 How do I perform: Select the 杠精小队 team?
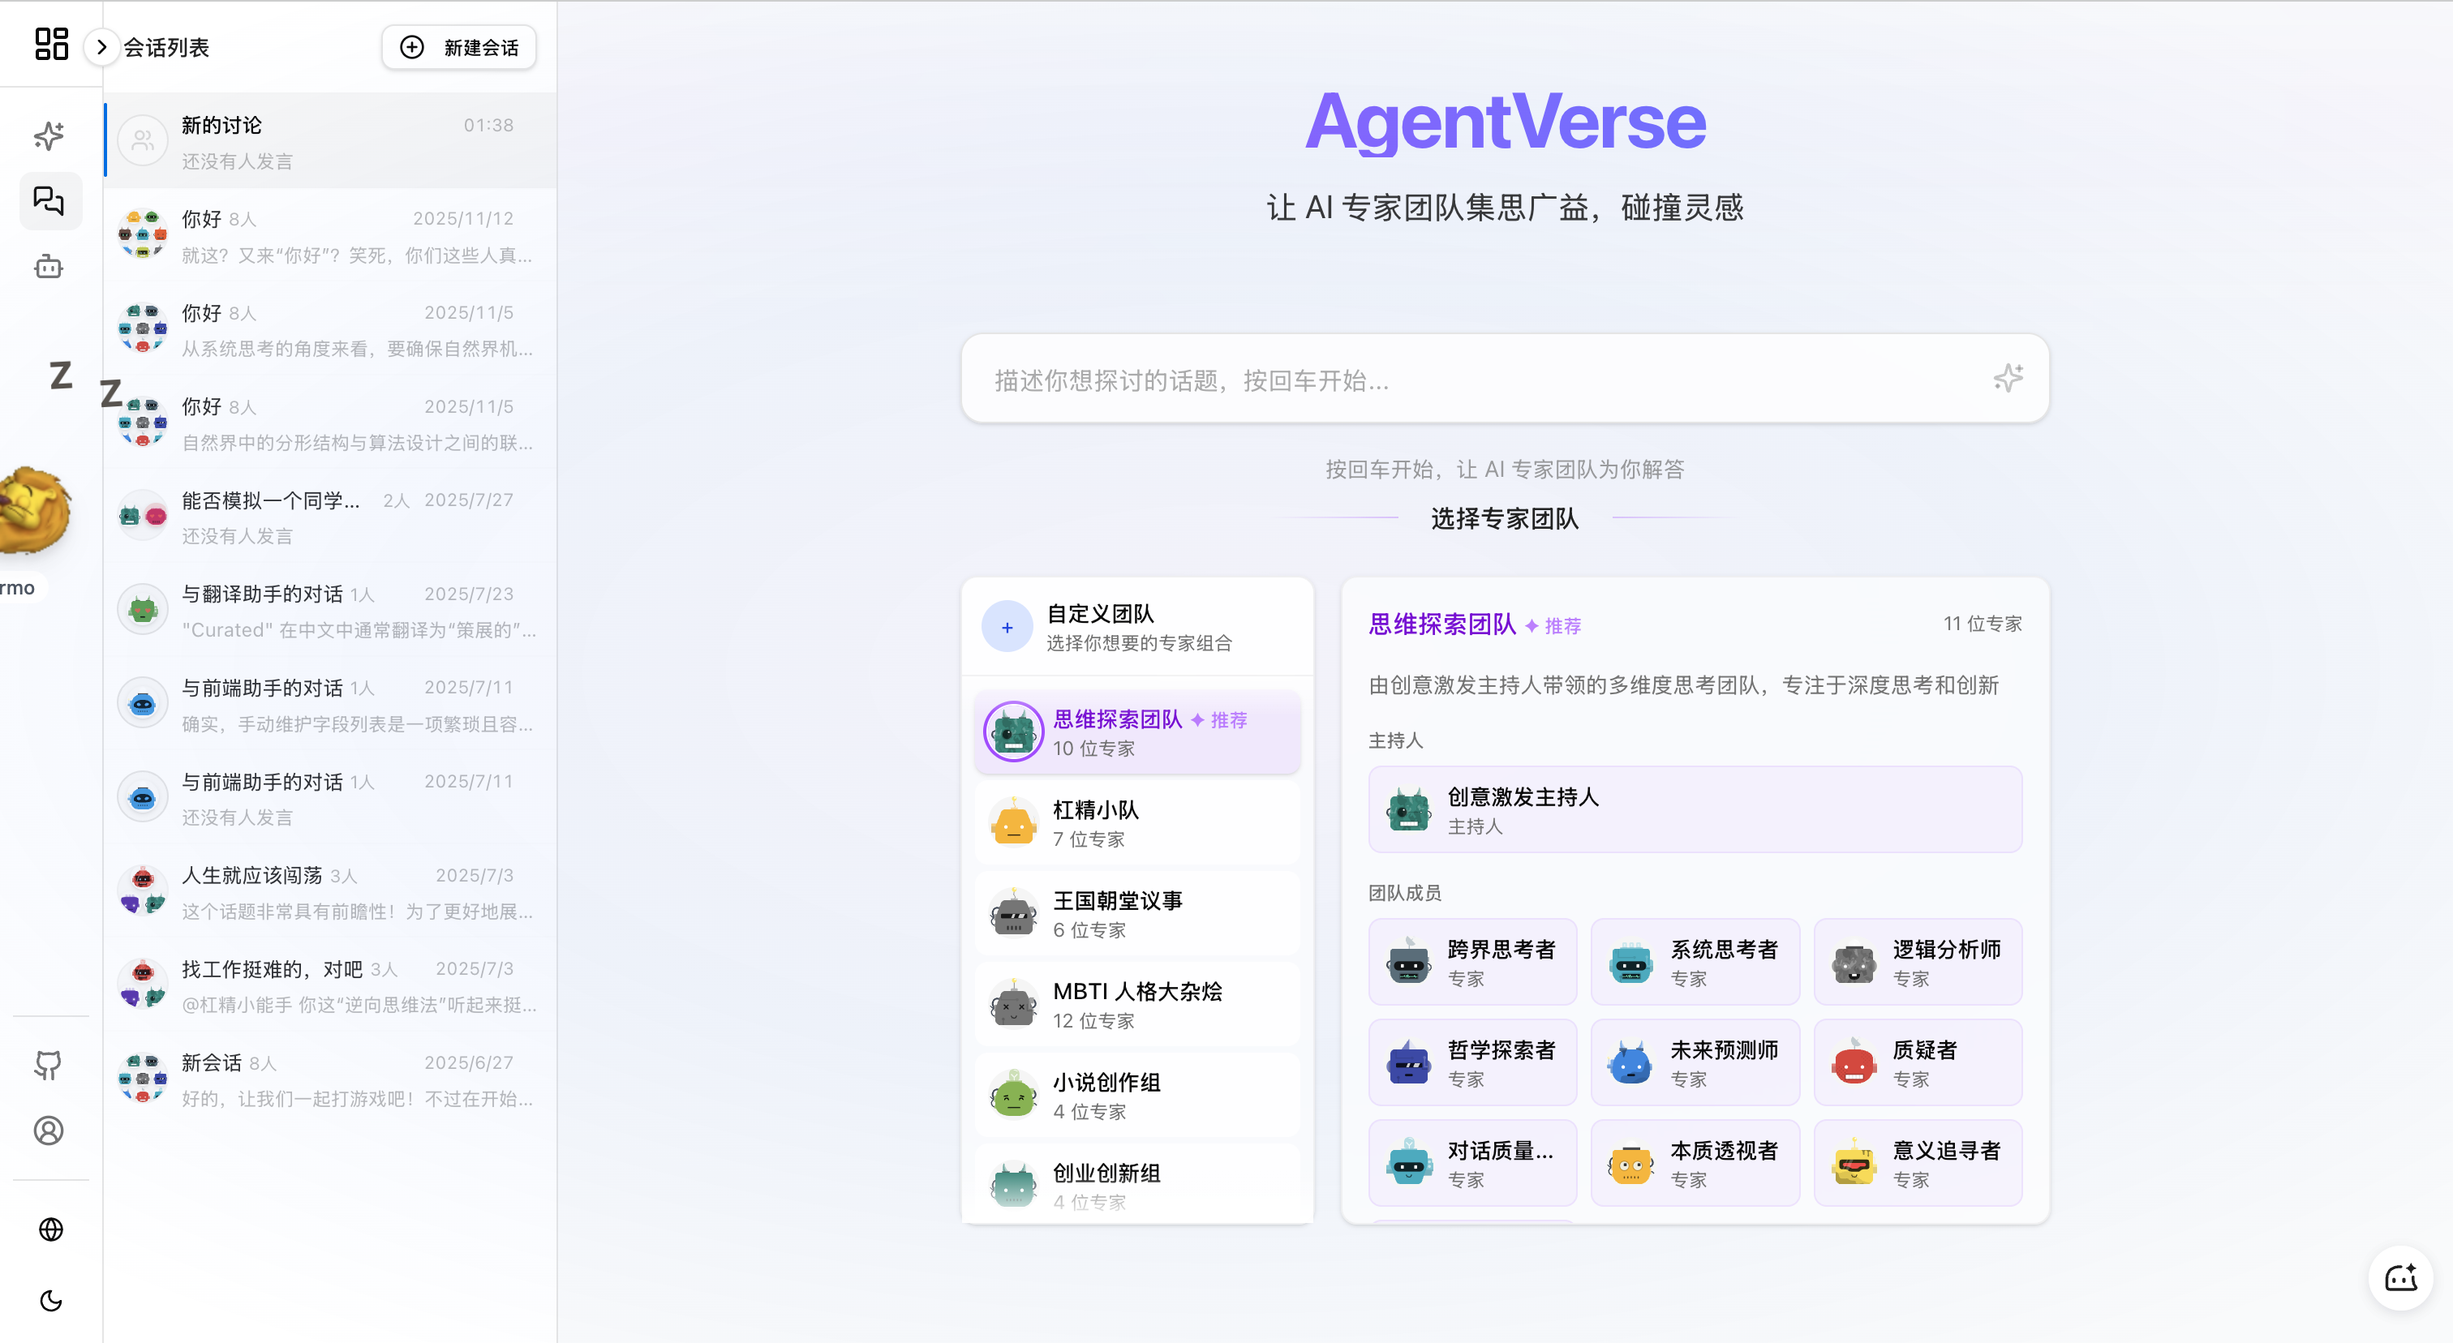pos(1137,823)
